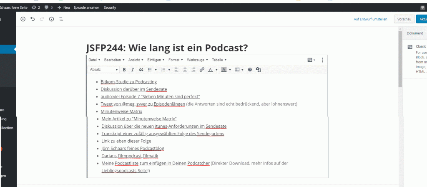
Task: Click Darians Filmpodcast Filmatik link
Action: (130, 156)
